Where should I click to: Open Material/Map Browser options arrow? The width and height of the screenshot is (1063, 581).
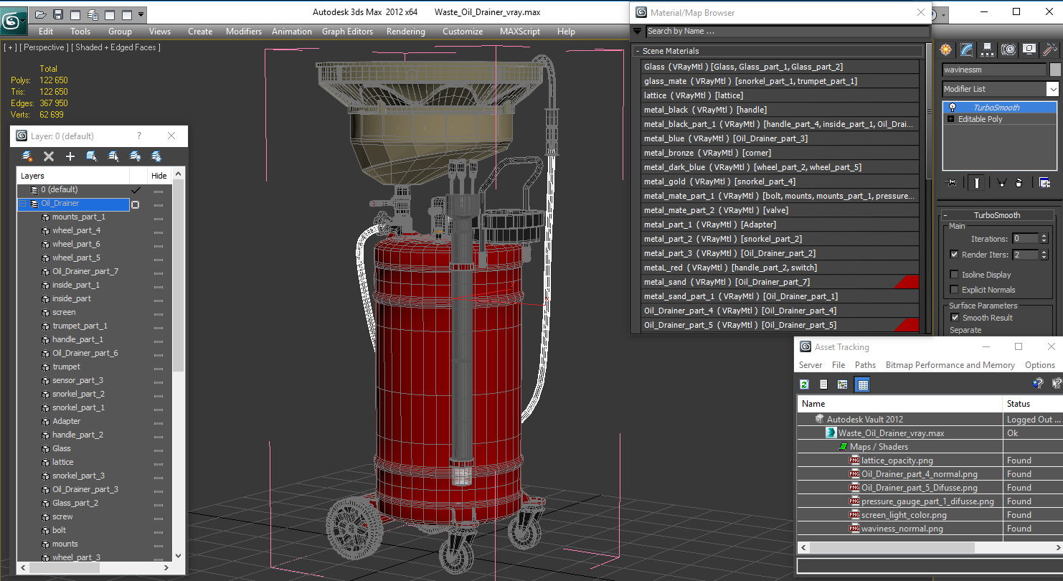point(637,31)
